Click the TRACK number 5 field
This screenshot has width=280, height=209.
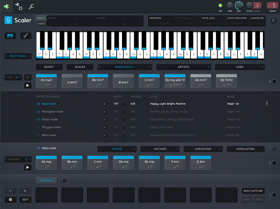pos(272,5)
